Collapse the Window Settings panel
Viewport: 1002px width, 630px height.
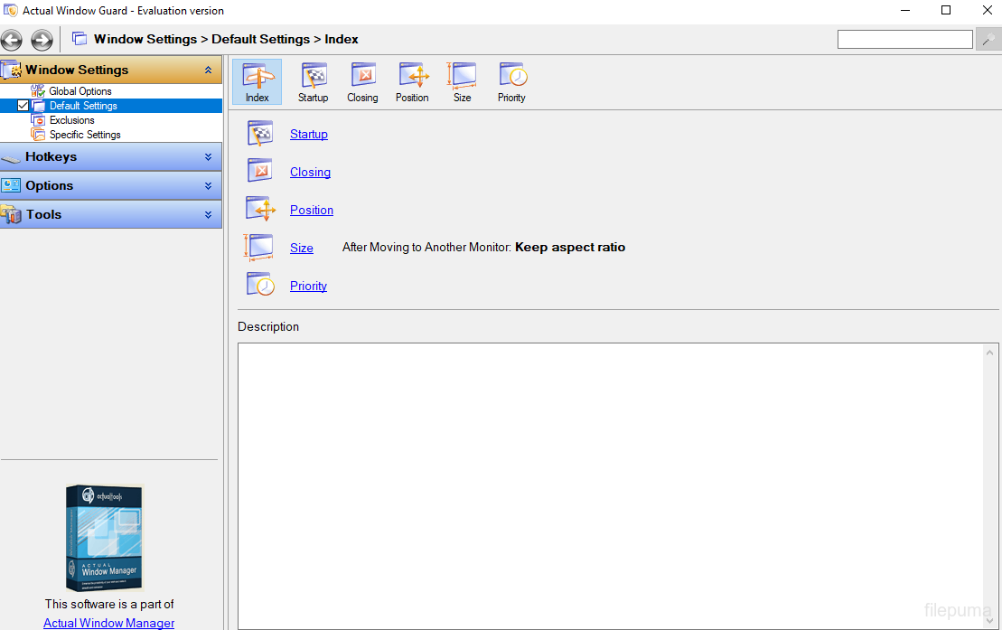coord(208,70)
